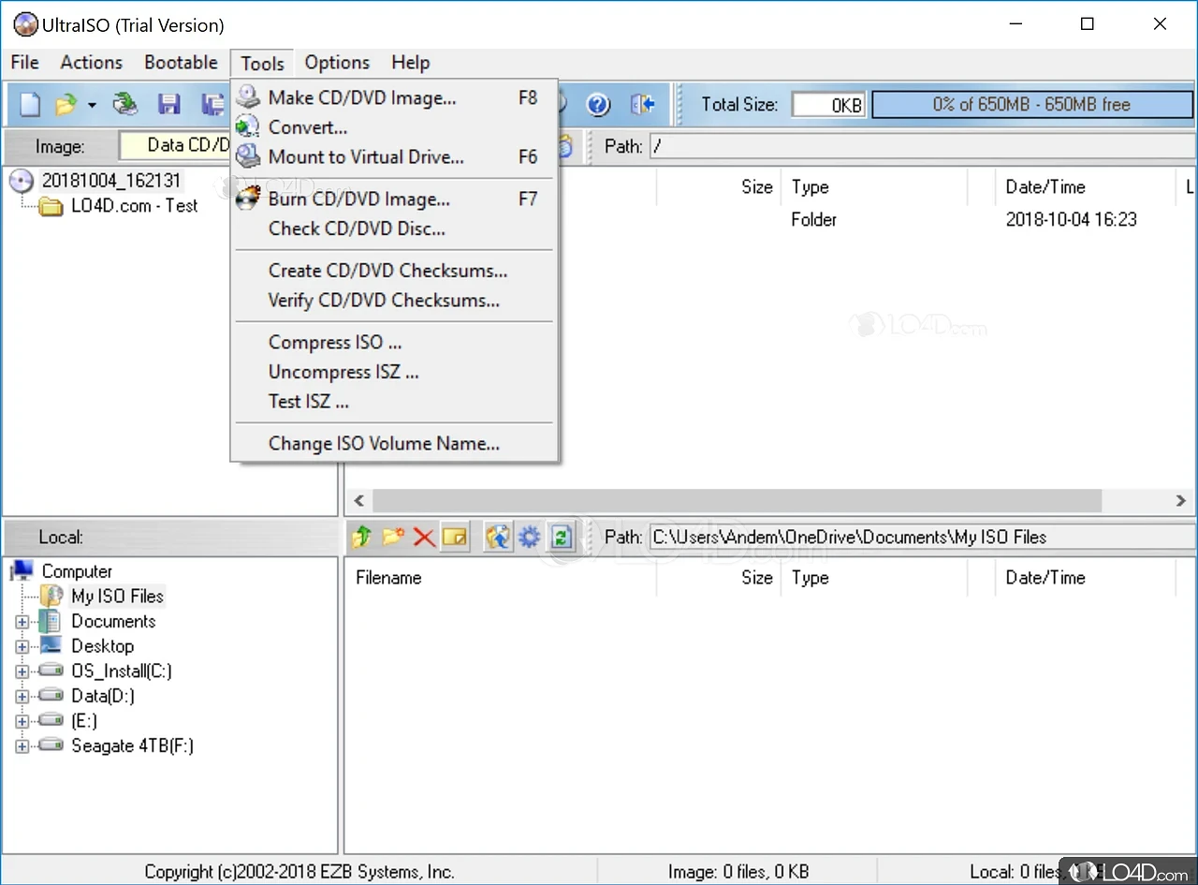Select My ISO Files in Local tree

click(117, 596)
